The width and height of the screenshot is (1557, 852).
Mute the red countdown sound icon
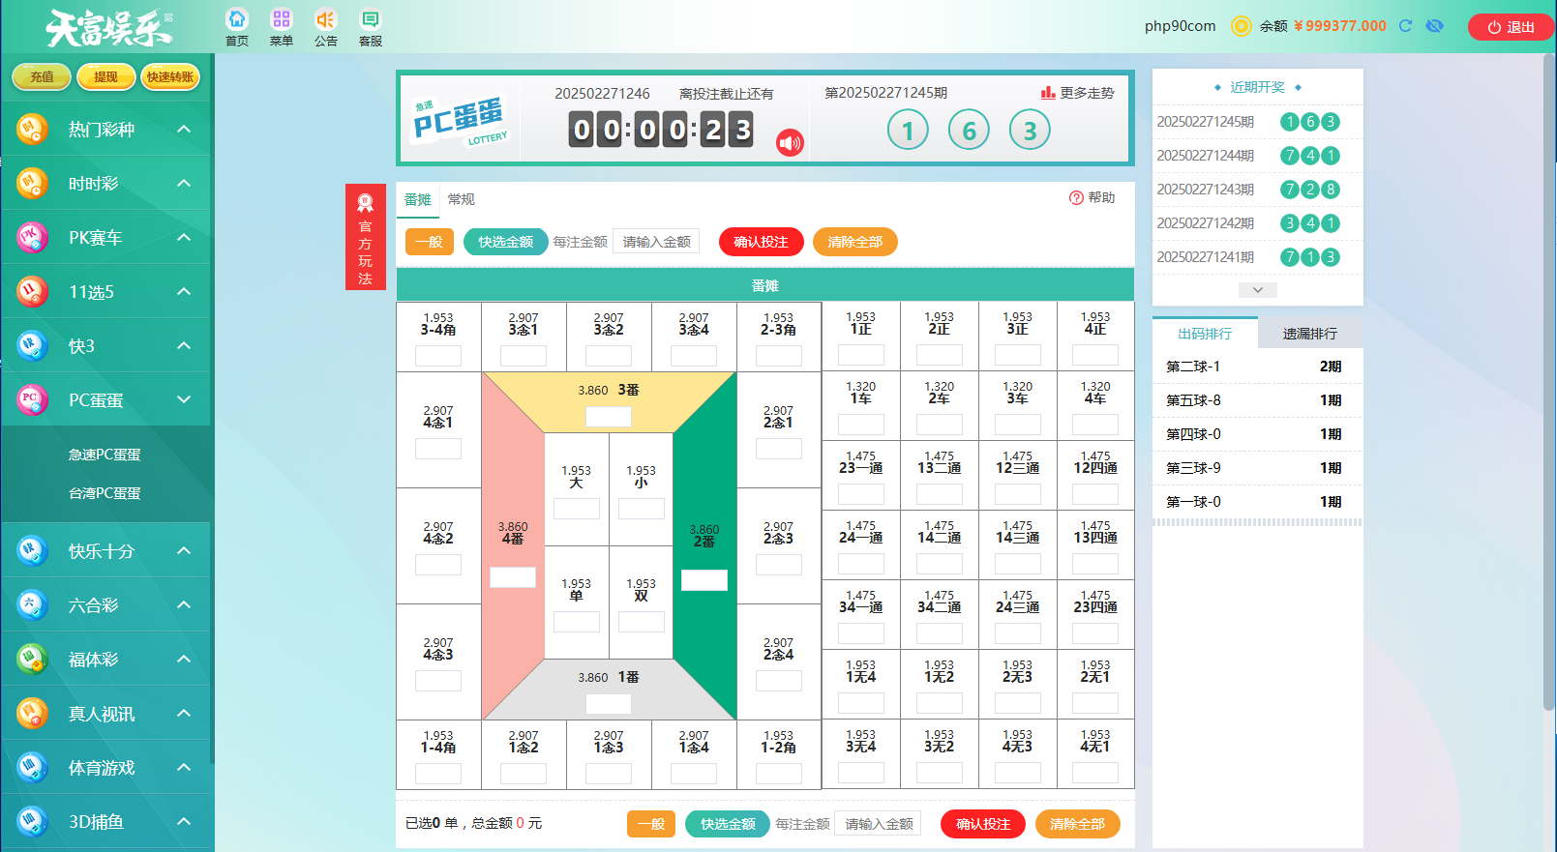click(x=790, y=143)
